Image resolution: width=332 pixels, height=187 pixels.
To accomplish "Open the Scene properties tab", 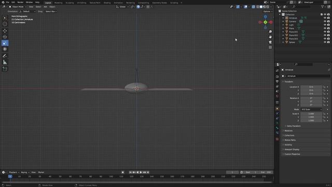I will click(277, 91).
